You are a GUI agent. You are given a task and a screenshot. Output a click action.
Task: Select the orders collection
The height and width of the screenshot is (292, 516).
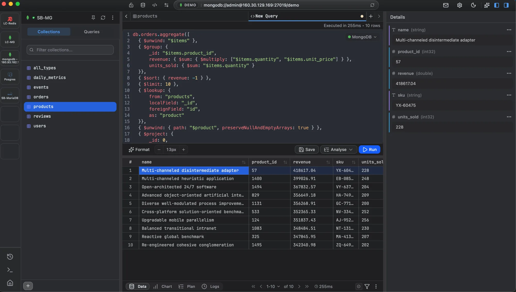pos(70,97)
